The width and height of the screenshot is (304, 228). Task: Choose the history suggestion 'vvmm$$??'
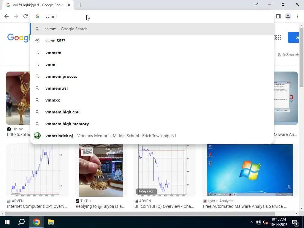[152, 41]
